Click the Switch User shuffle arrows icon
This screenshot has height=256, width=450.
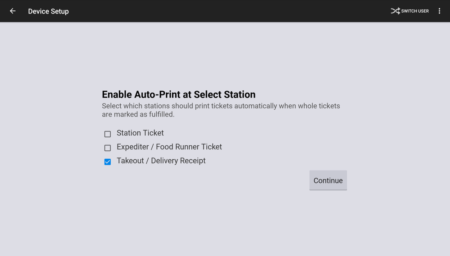(395, 11)
